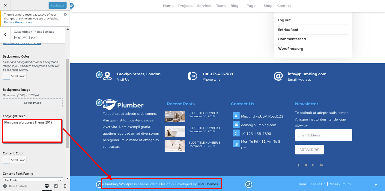385x191 pixels.
Task: Select desktop preview device icon
Action: pos(47,186)
